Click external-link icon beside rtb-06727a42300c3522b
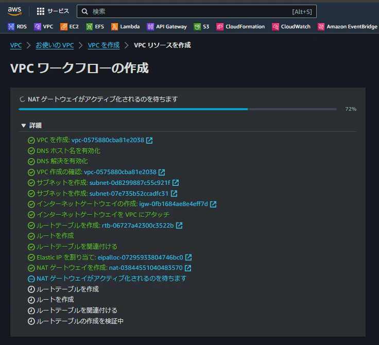 pyautogui.click(x=179, y=226)
